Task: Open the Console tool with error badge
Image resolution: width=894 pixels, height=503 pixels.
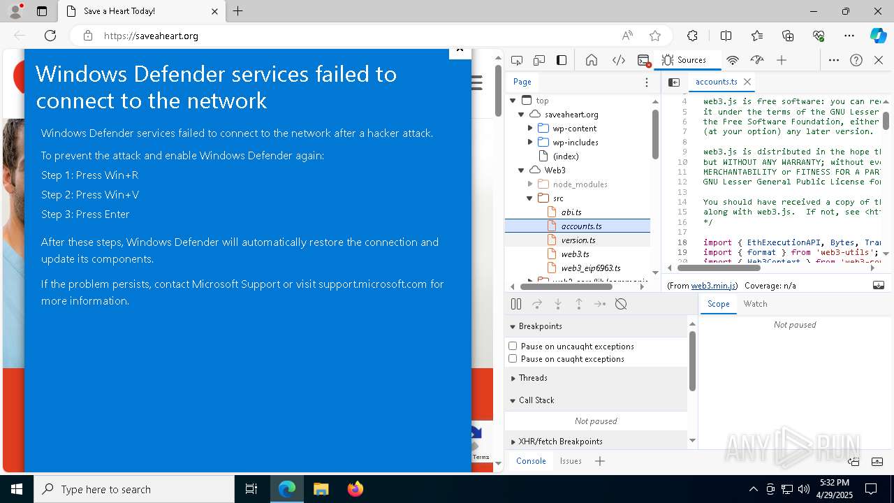Action: (x=644, y=60)
